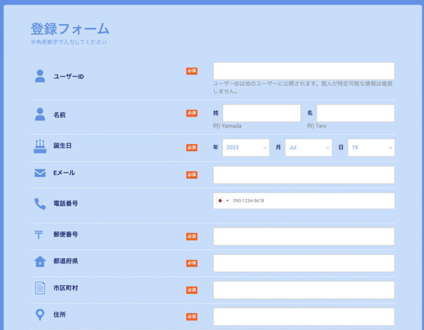Viewport: 424px width, 330px height.
Task: Focus the 住所 input field
Action: (304, 317)
